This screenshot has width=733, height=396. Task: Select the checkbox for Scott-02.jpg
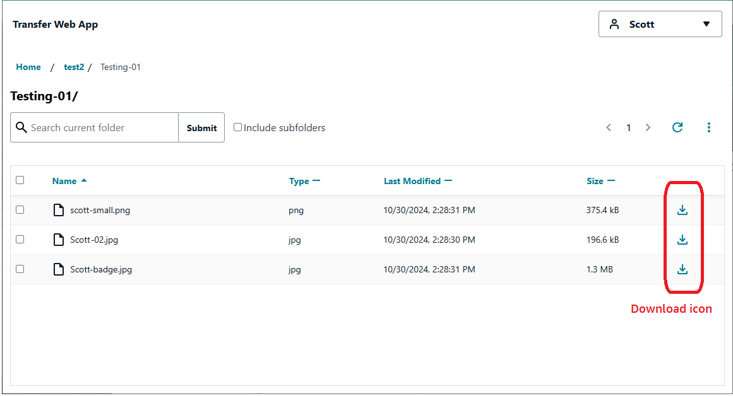[x=20, y=240]
